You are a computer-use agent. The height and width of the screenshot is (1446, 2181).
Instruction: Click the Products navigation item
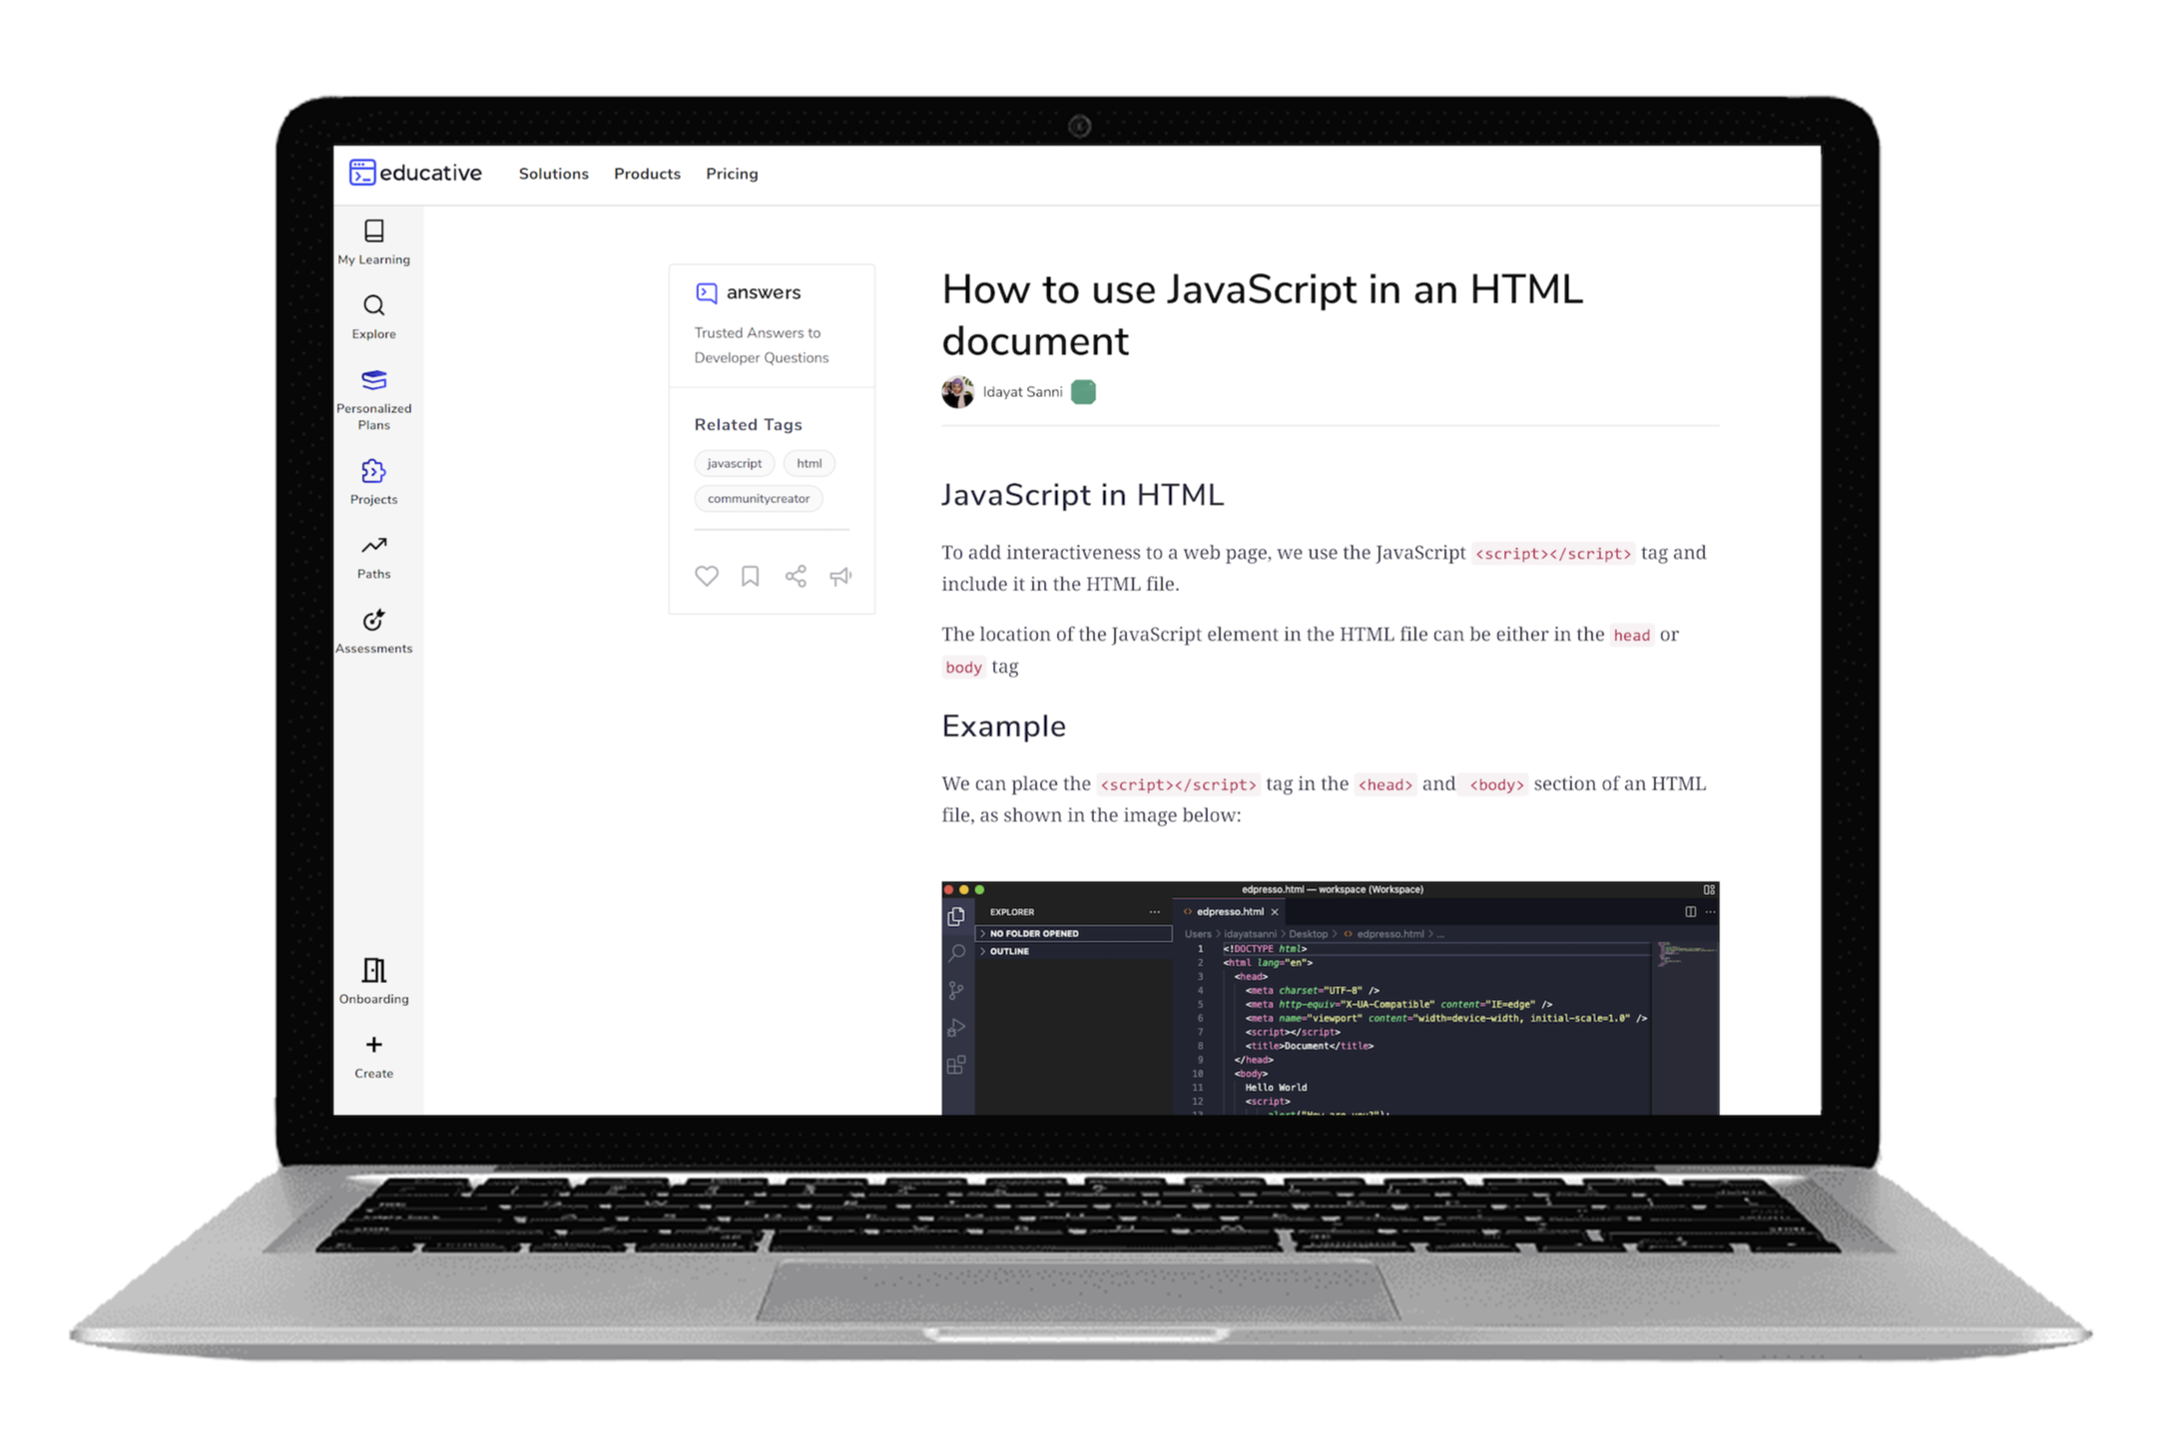click(648, 173)
